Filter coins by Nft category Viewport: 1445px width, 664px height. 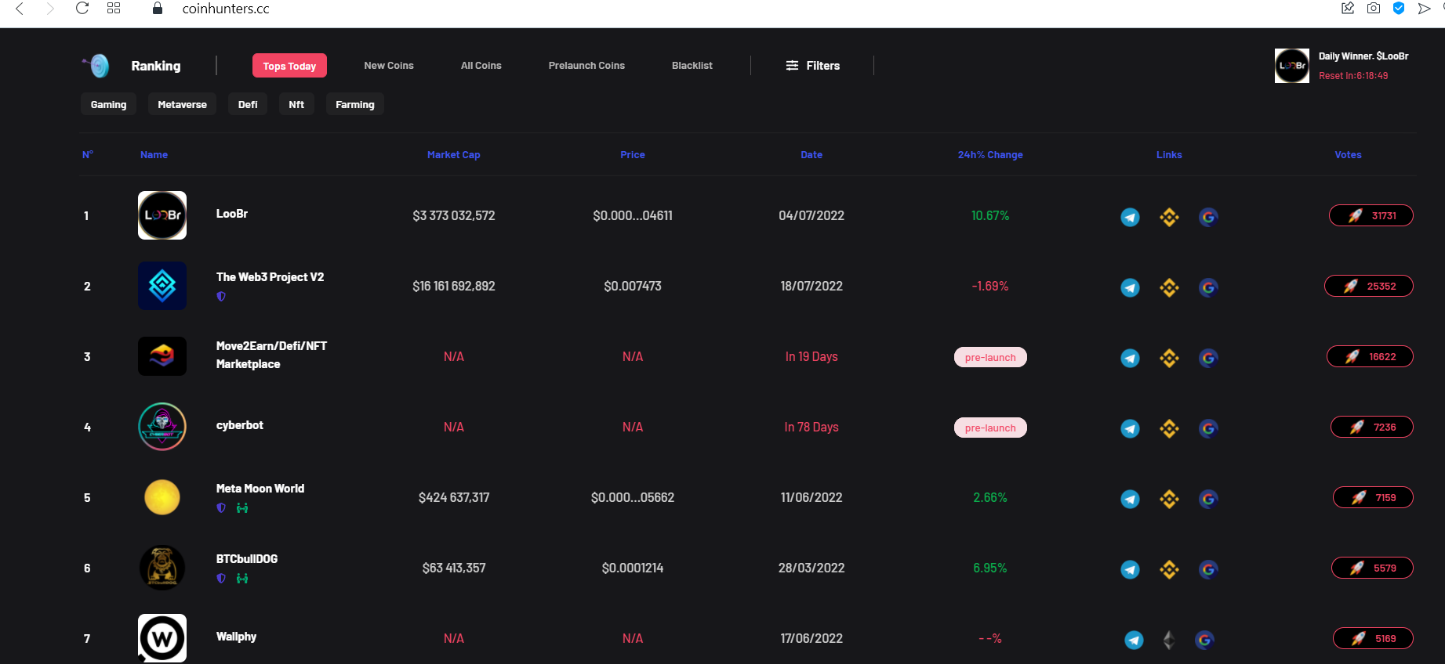296,104
